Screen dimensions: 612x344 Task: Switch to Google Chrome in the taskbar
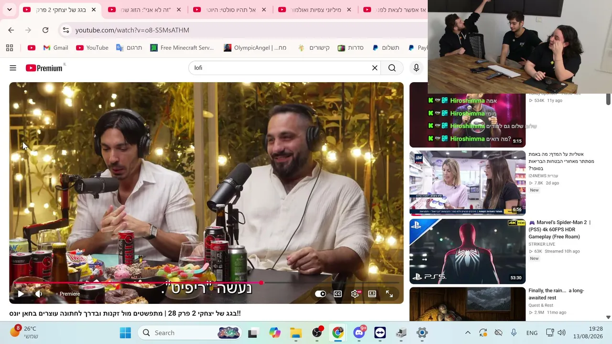(338, 333)
